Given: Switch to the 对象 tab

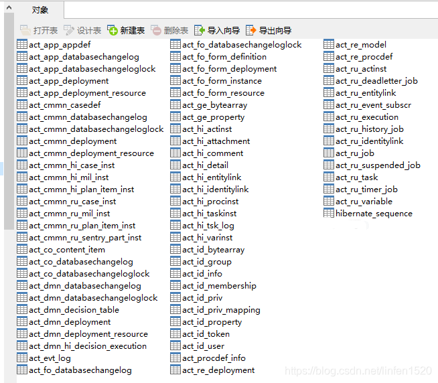Looking at the screenshot, I should (x=40, y=10).
